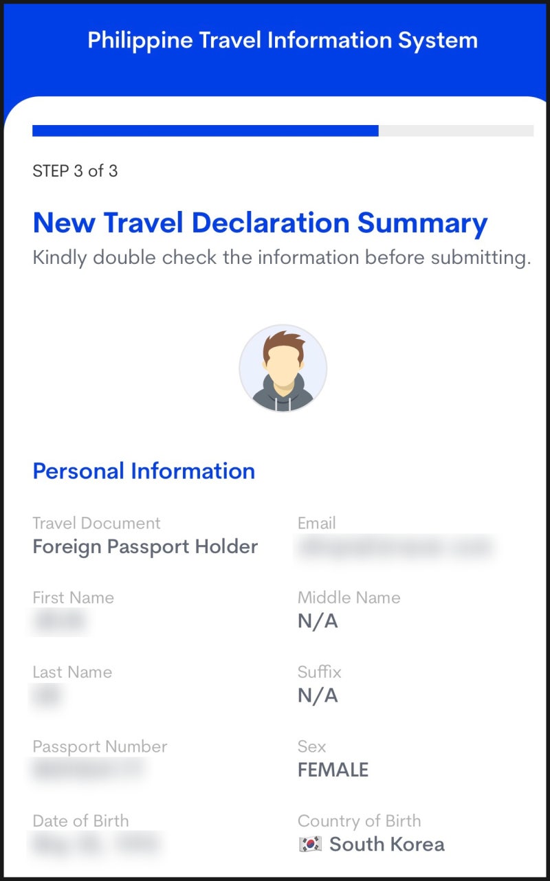
Task: Select the blurred Last Name value
Action: tap(47, 695)
